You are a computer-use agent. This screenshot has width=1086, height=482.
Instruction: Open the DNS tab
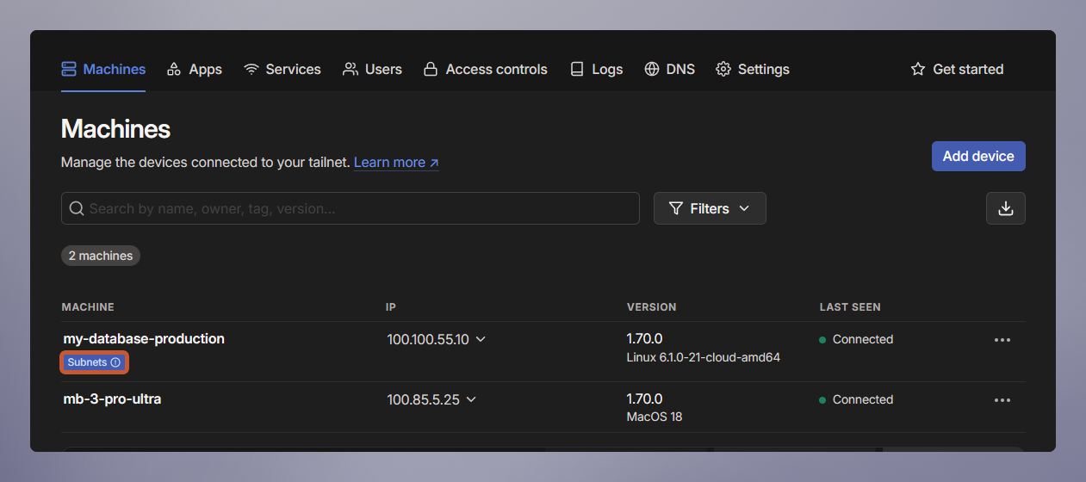(669, 69)
